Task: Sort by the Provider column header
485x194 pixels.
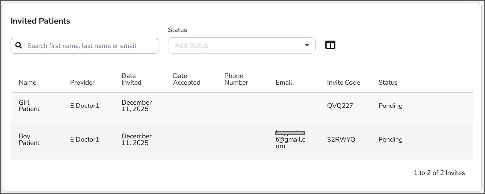Action: click(x=82, y=82)
